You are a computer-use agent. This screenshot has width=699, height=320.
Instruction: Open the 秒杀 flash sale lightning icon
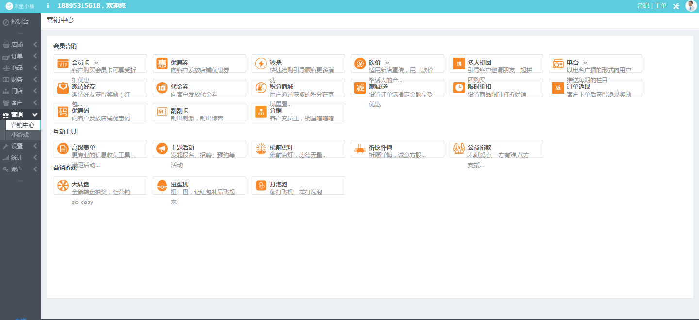261,64
